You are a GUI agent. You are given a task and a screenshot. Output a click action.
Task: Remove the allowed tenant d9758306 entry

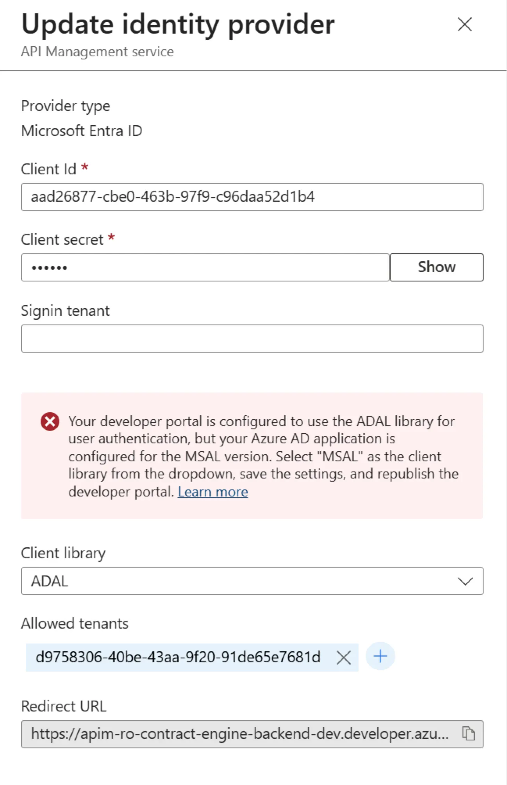[x=343, y=658]
